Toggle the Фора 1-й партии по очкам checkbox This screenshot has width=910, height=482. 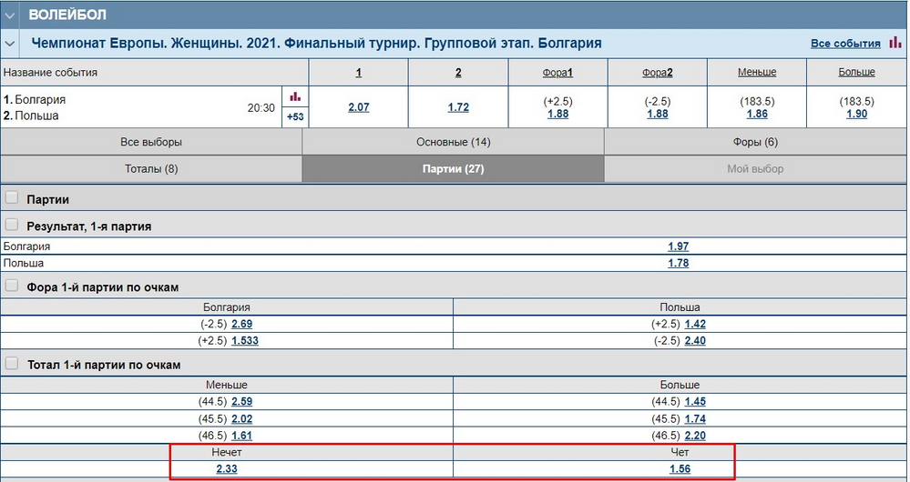click(13, 286)
